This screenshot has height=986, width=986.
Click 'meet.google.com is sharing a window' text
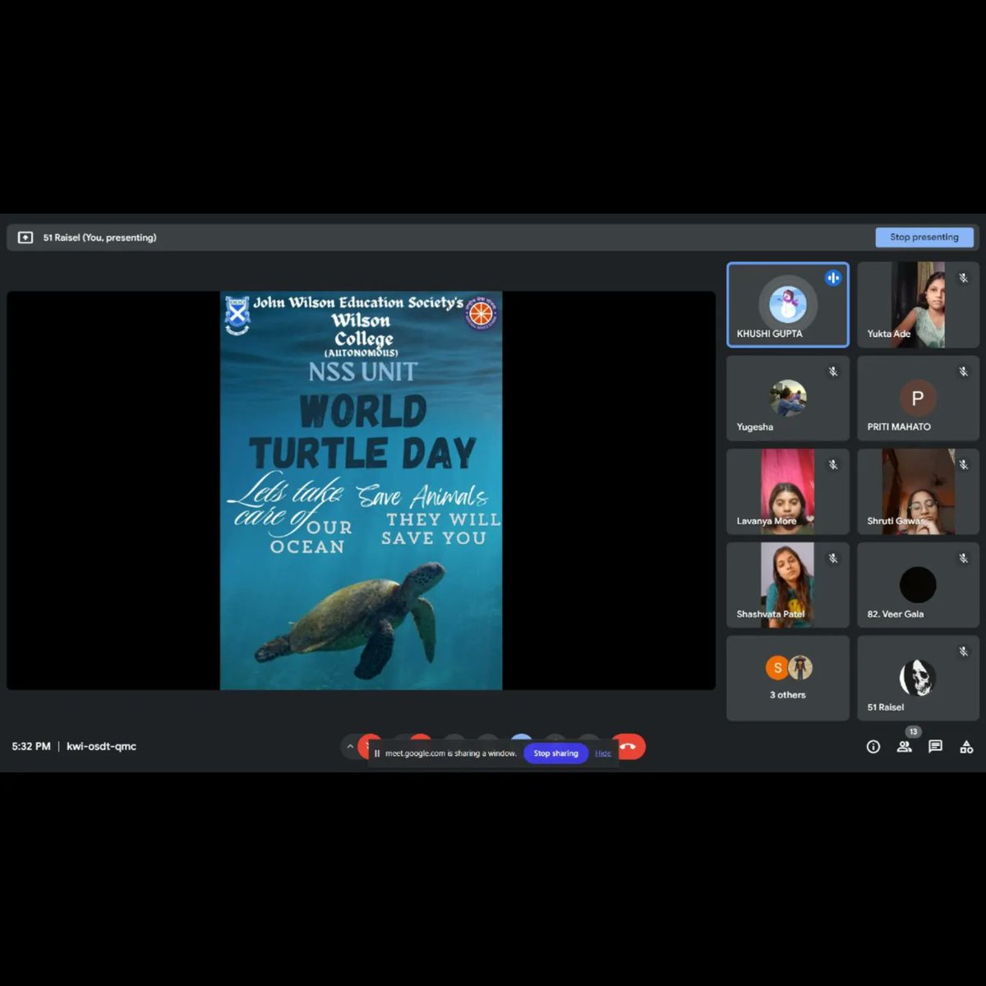click(450, 753)
